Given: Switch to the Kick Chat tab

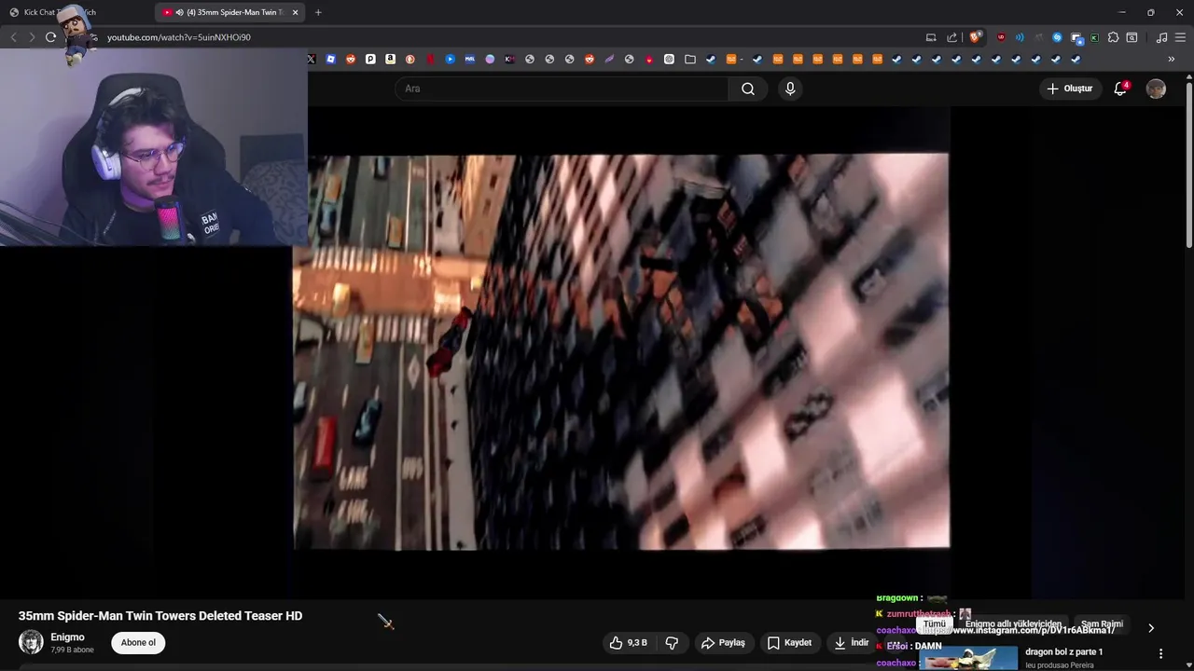Looking at the screenshot, I should [76, 12].
